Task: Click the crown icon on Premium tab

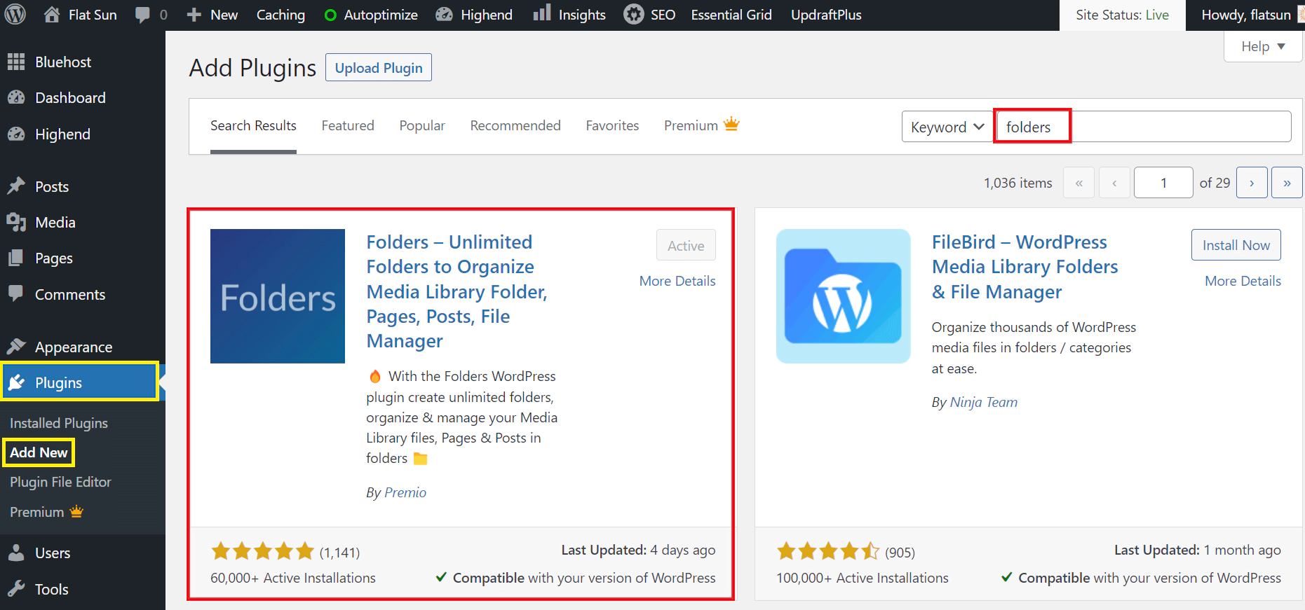Action: click(731, 124)
